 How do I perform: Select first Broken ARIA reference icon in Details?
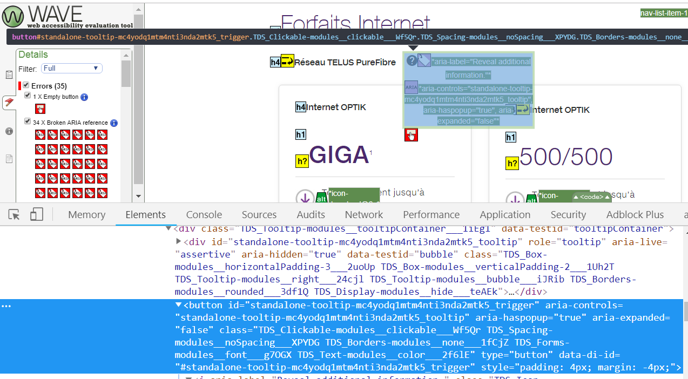coord(40,134)
